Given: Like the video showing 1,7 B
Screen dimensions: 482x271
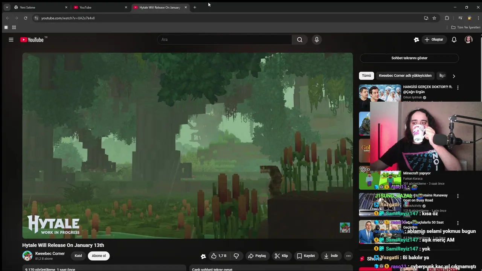Looking at the screenshot, I should tap(219, 256).
